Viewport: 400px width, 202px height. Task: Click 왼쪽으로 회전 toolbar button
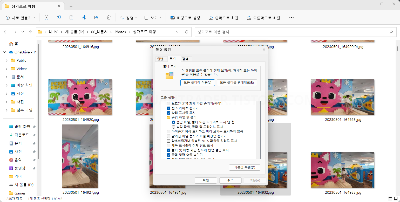(223, 18)
